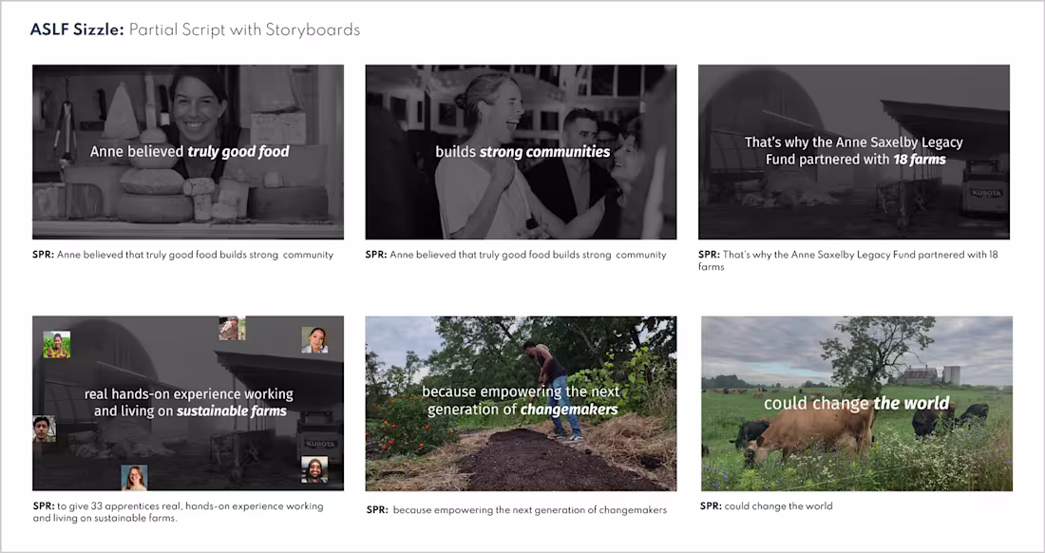The width and height of the screenshot is (1045, 553).
Task: Click the 'generation of changemakers' storyboard
Action: pyautogui.click(x=521, y=403)
